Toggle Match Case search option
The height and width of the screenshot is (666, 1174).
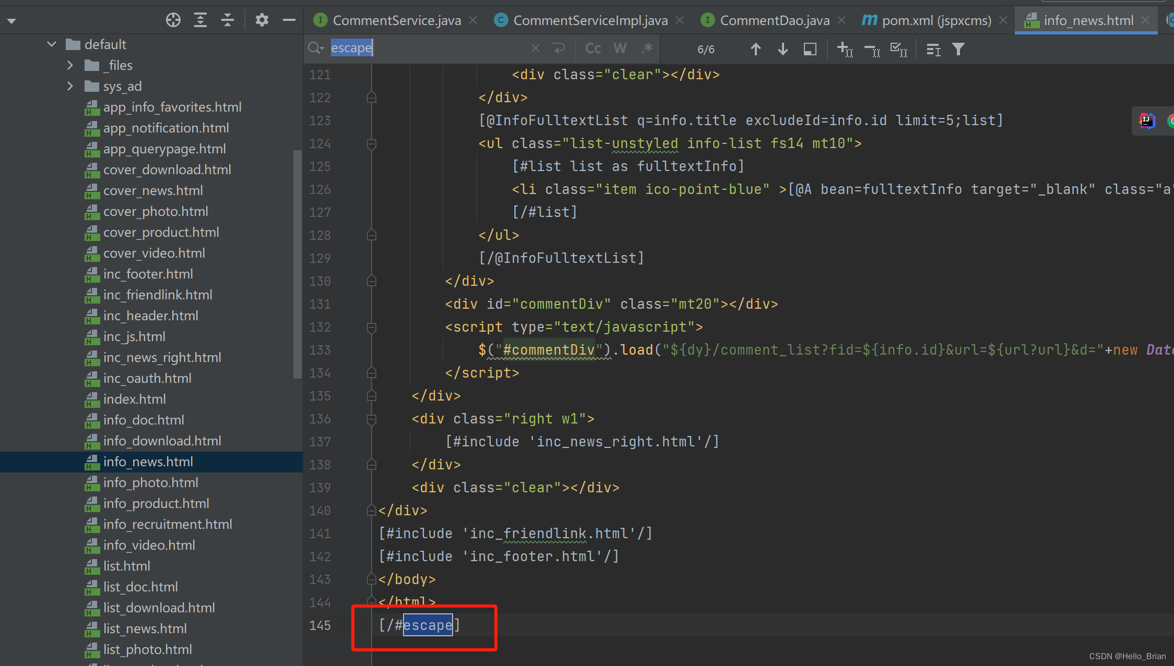(x=593, y=49)
